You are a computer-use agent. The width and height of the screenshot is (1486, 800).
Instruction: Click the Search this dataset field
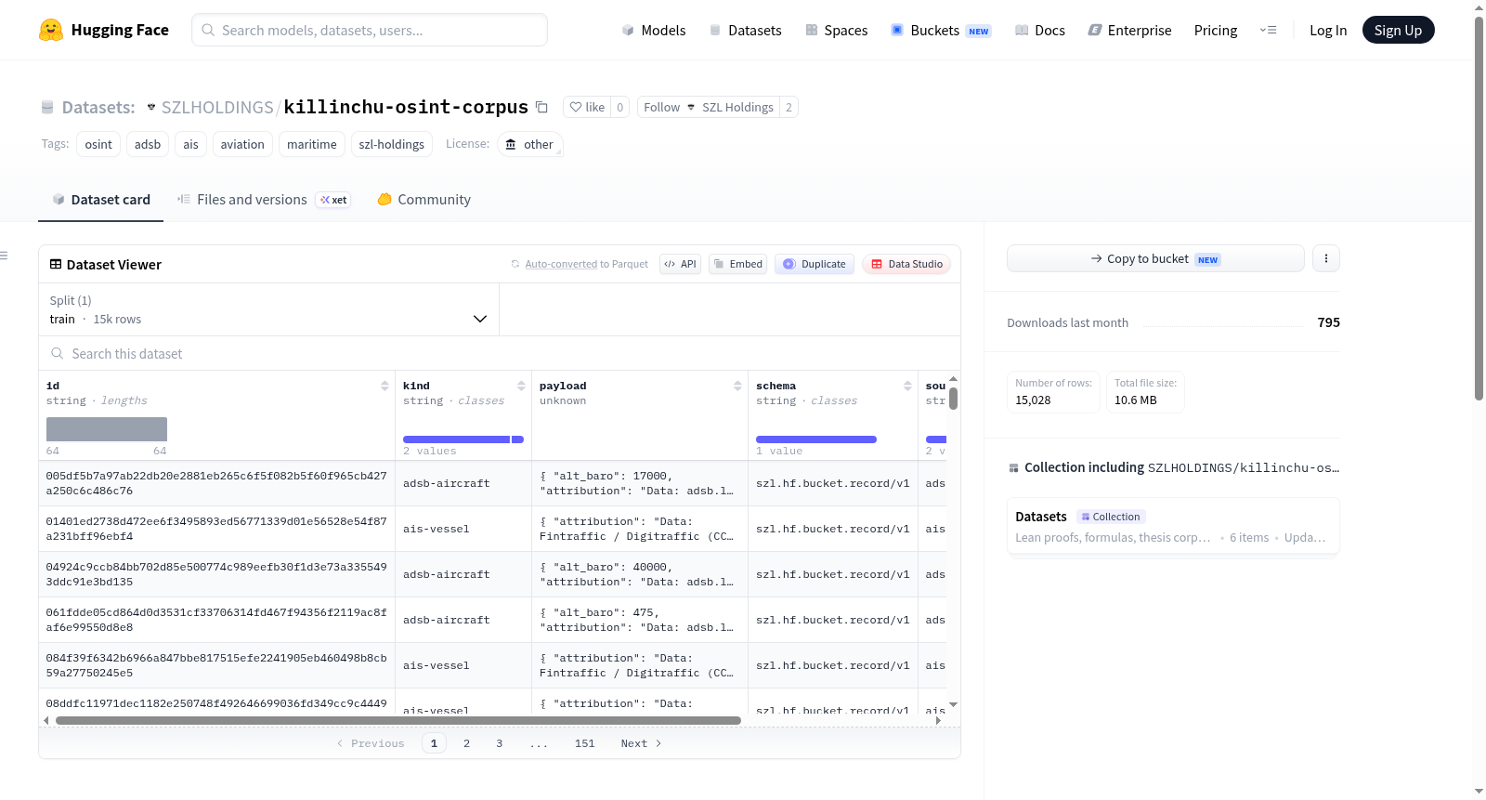pos(500,354)
